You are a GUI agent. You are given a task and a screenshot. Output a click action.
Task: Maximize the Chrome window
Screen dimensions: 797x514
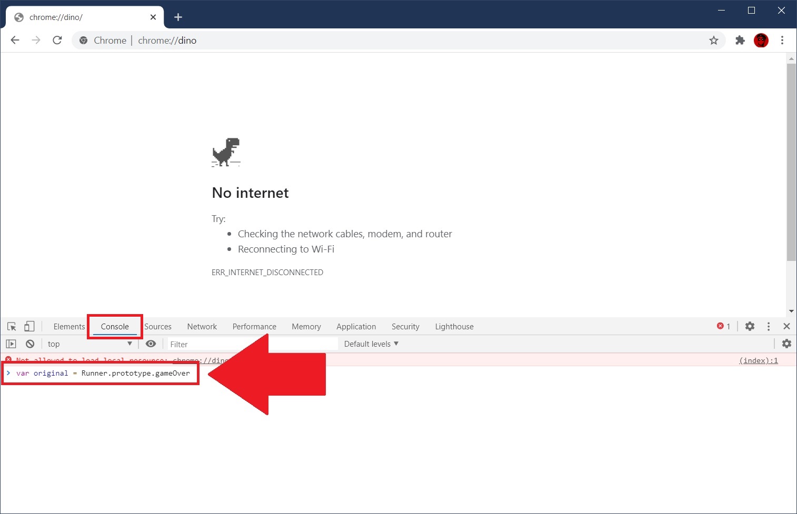(751, 11)
